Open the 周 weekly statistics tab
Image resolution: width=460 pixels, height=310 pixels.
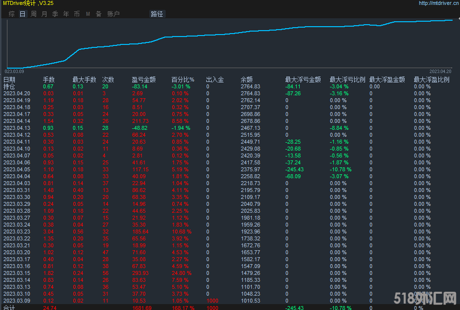34,14
